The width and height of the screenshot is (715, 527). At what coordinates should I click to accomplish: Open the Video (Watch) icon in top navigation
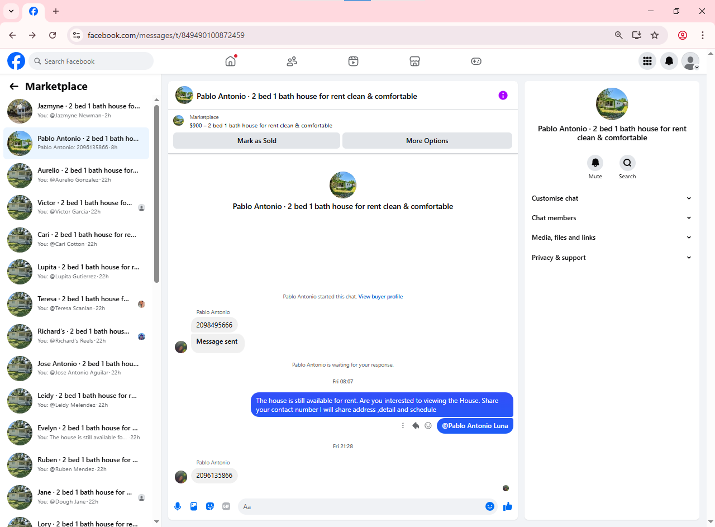[x=353, y=61]
